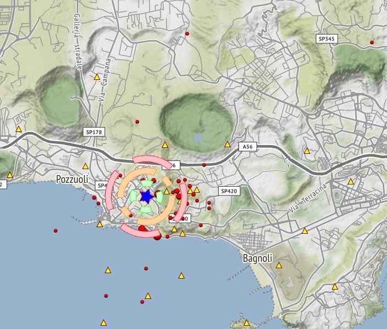Image resolution: width=387 pixels, height=329 pixels.
Task: Click the yellow triangle just east of the blue star
Action: click(167, 192)
